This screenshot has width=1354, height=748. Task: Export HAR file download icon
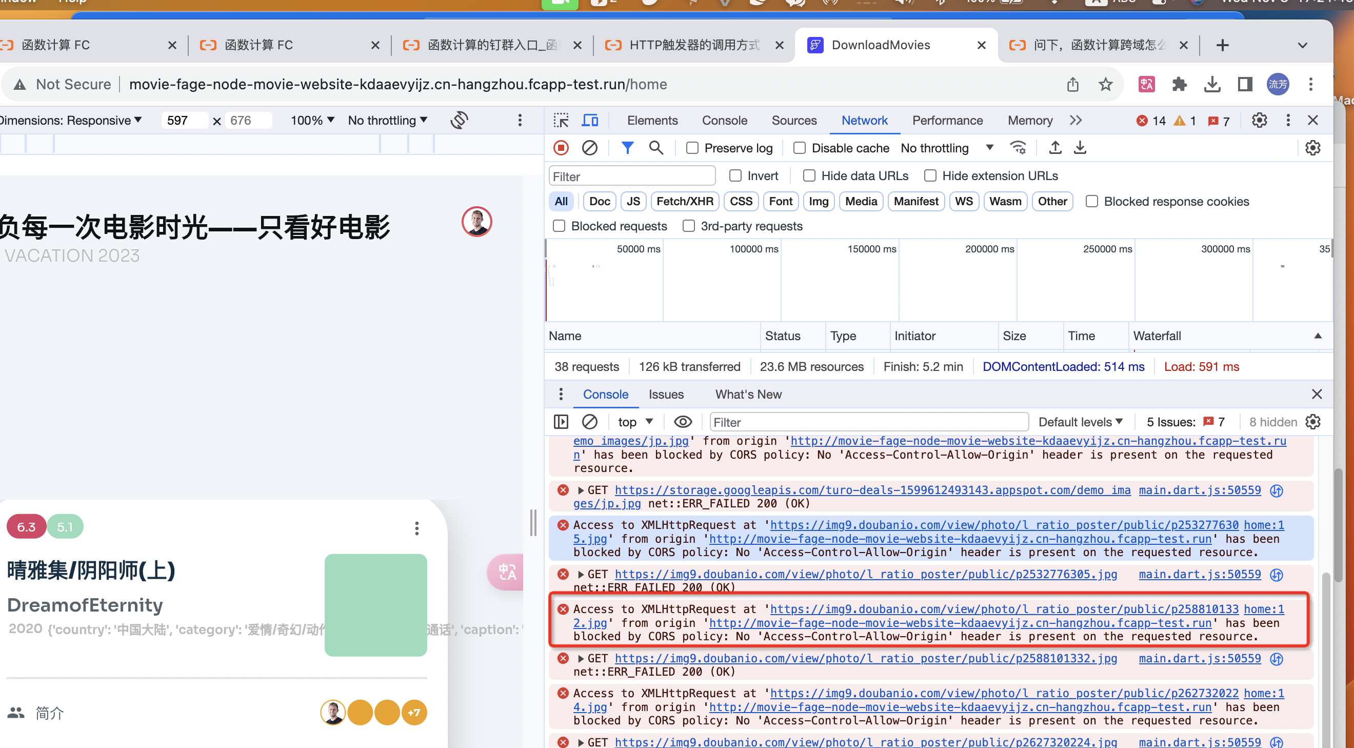tap(1080, 148)
